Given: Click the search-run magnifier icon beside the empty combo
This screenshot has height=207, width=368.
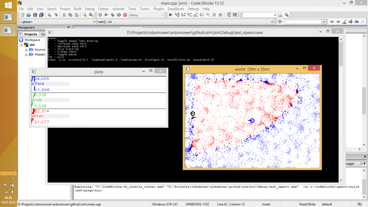Looking at the screenshot, I should (280, 15).
